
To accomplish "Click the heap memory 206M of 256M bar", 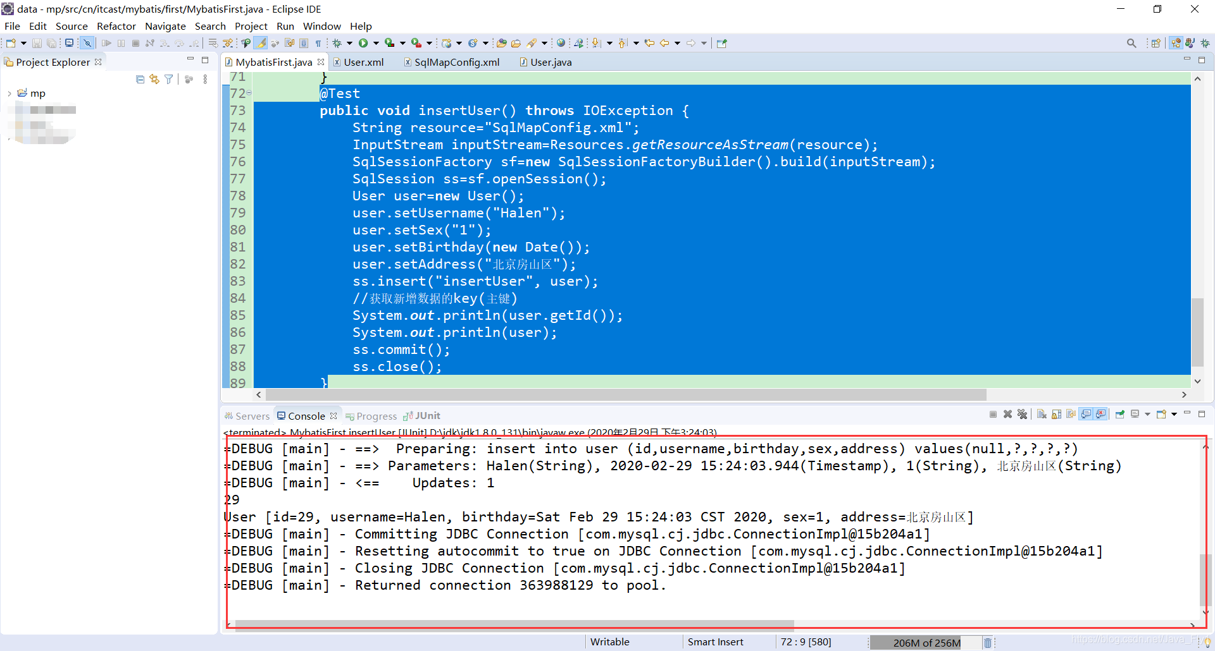I will pos(926,643).
